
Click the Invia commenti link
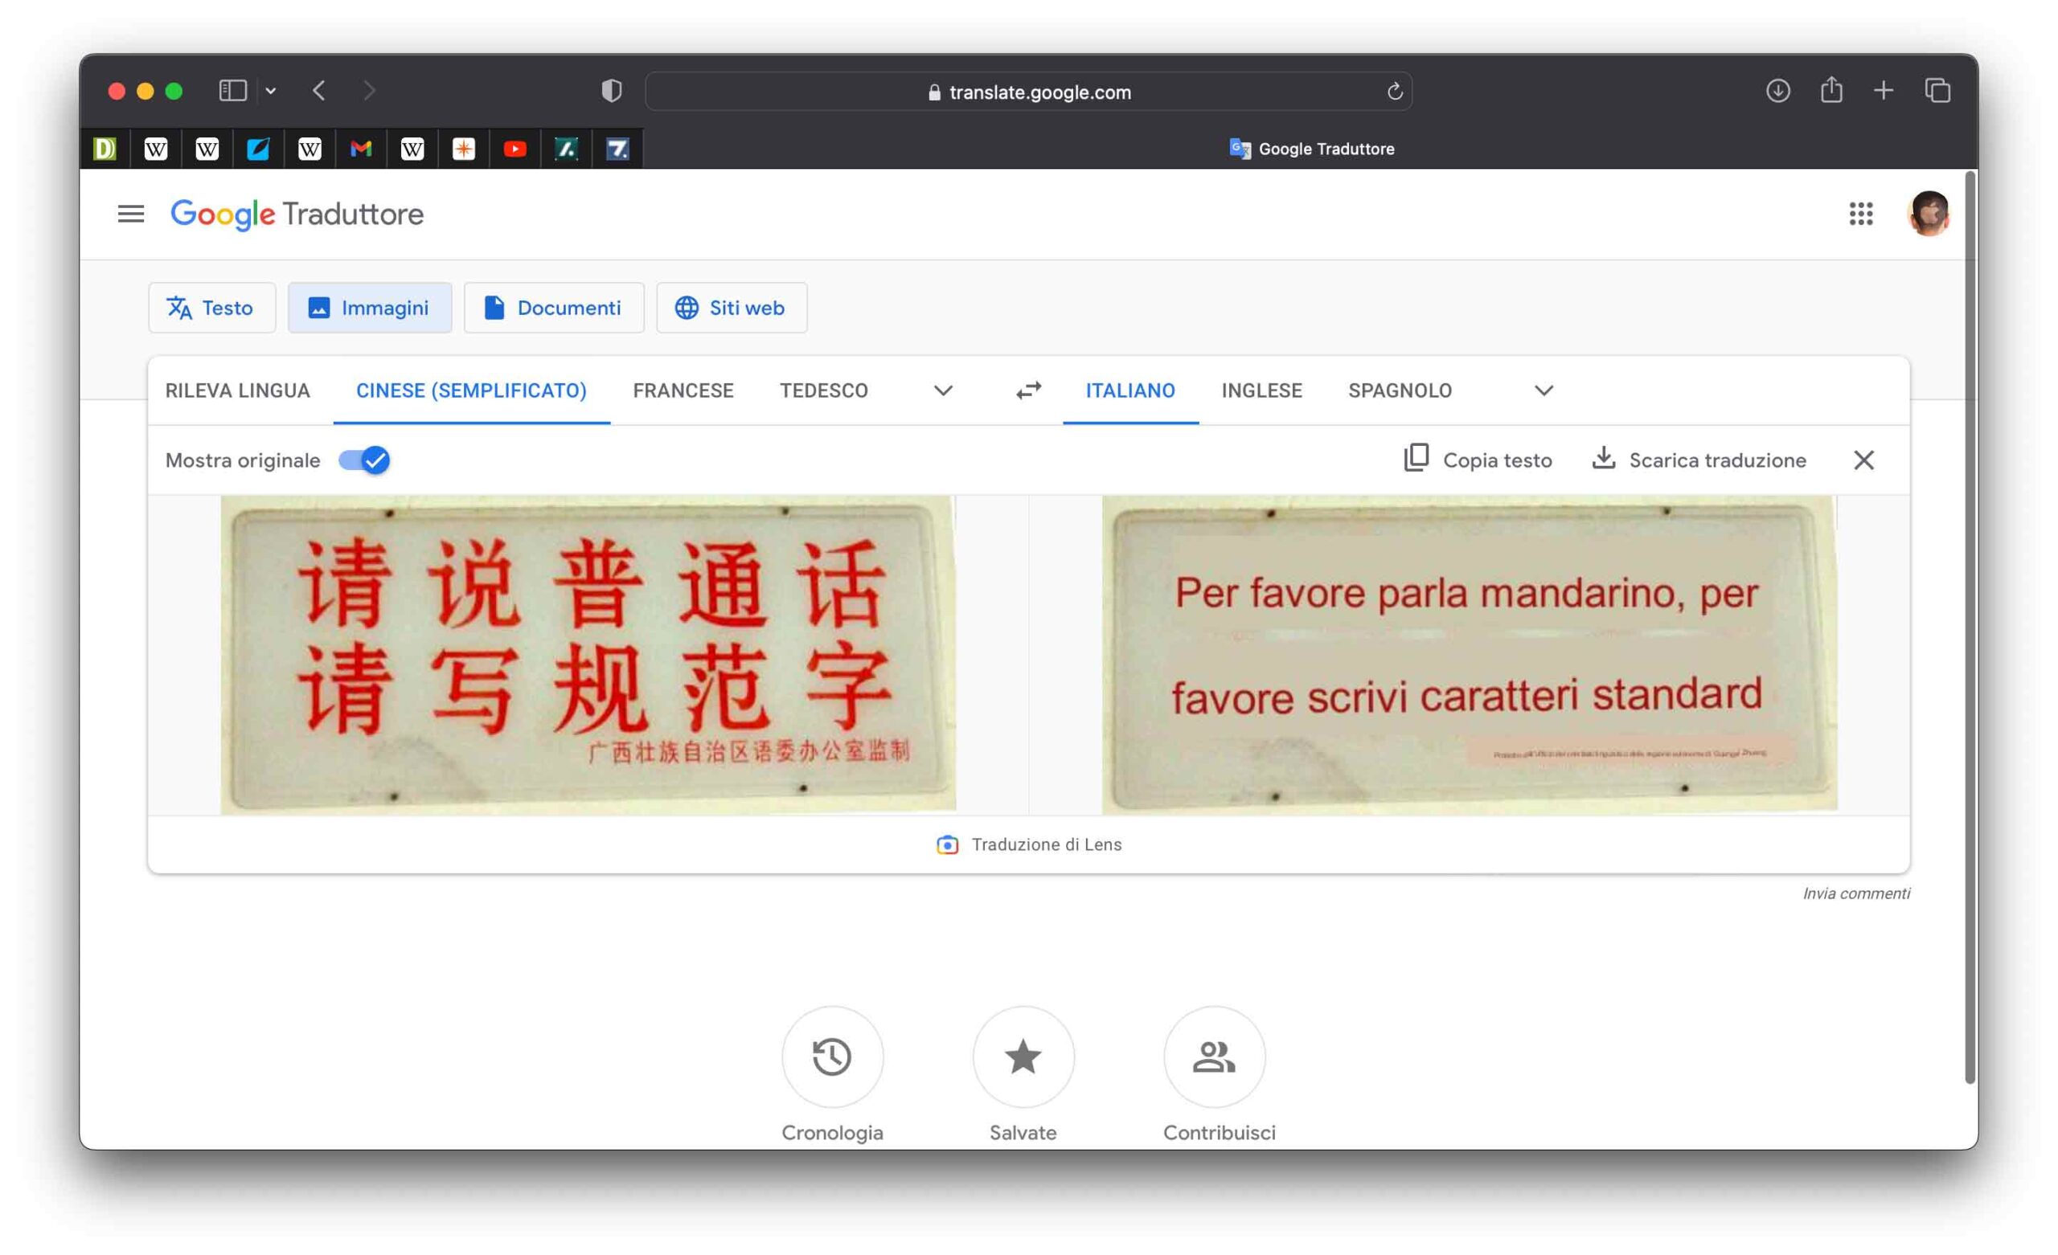point(1855,893)
